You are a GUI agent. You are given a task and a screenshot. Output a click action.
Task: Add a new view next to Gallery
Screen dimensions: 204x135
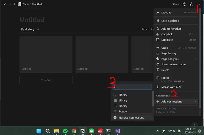(38, 29)
